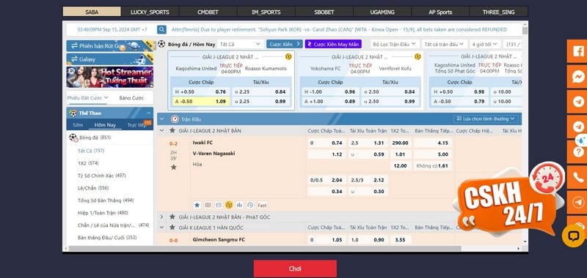Viewport: 587px width, 278px height.
Task: Click the clock history icon beside Fast
Action: 250,205
